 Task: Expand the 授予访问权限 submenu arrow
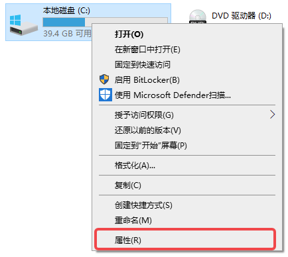[x=272, y=115]
